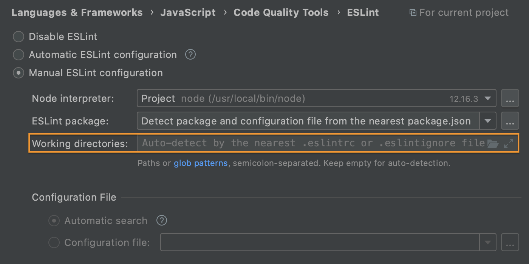The width and height of the screenshot is (529, 264).
Task: Click ESLint breadcrumb item
Action: 363,12
